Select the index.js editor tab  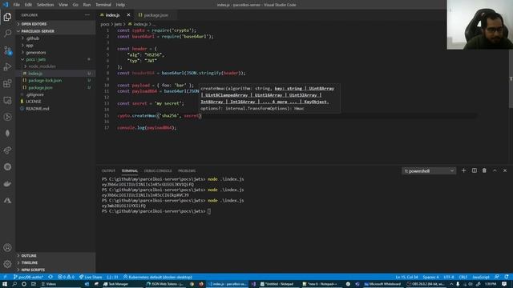(x=112, y=15)
